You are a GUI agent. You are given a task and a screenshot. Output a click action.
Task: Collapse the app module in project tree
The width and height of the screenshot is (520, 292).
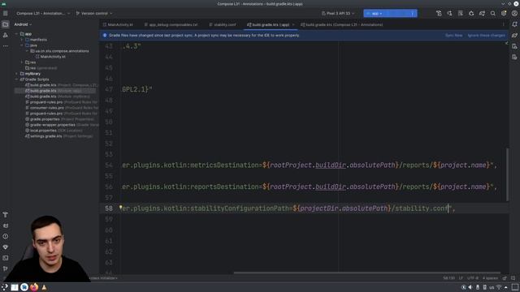[16, 34]
